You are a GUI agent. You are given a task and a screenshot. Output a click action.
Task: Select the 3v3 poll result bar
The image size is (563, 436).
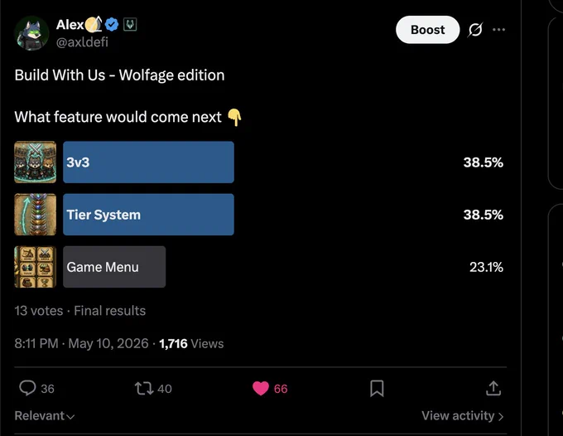[149, 162]
